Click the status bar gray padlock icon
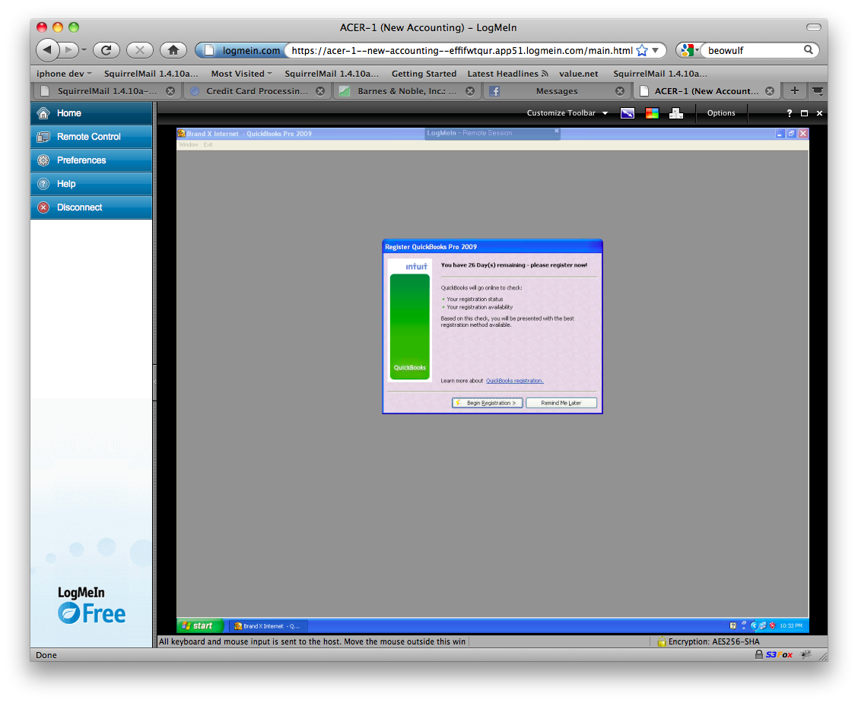858x703 pixels. [758, 654]
